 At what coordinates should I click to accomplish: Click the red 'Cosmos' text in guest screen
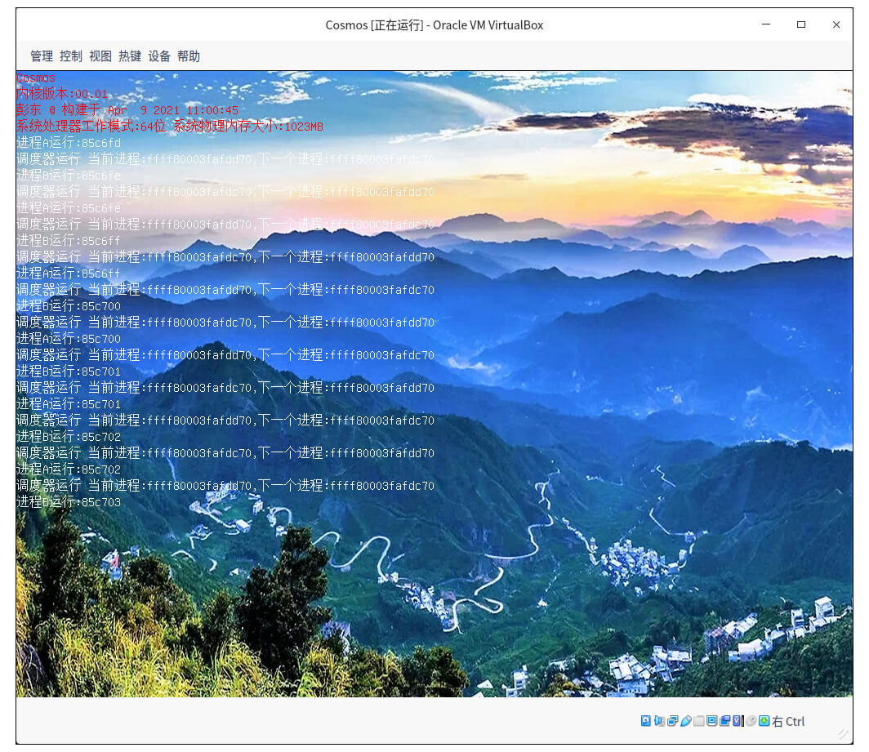tap(36, 78)
